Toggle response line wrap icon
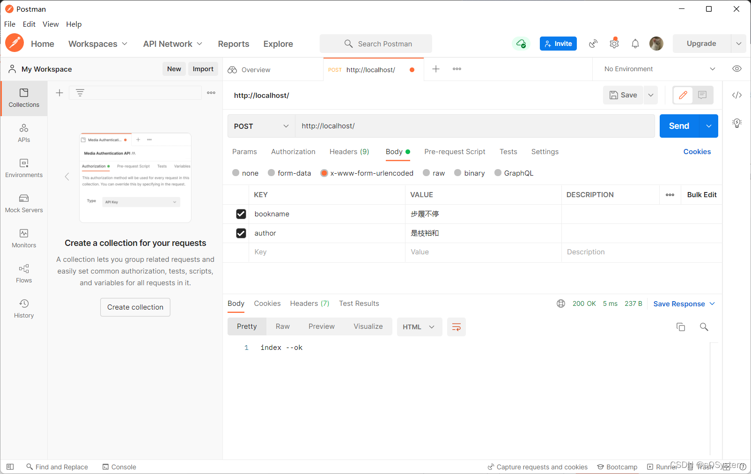Viewport: 751px width, 474px height. click(x=456, y=327)
